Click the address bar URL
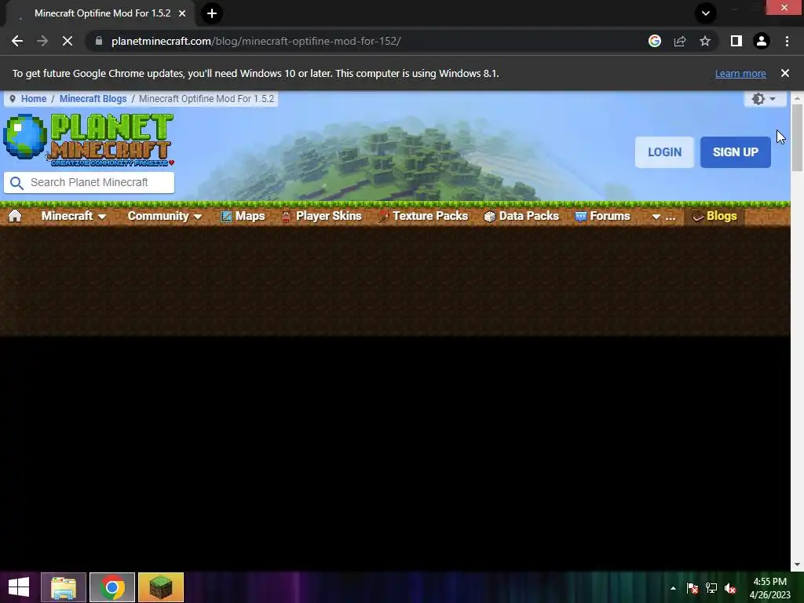The width and height of the screenshot is (804, 603). point(256,41)
